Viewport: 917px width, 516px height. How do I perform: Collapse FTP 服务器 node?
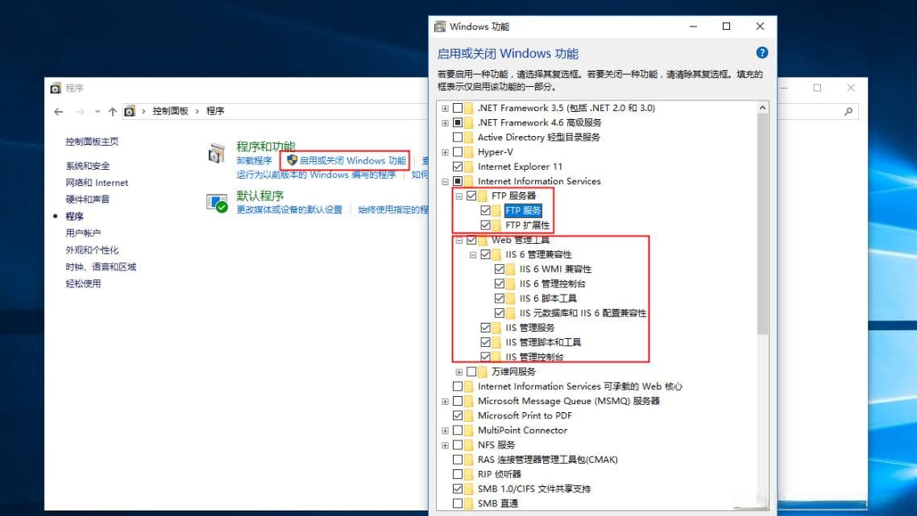(459, 196)
